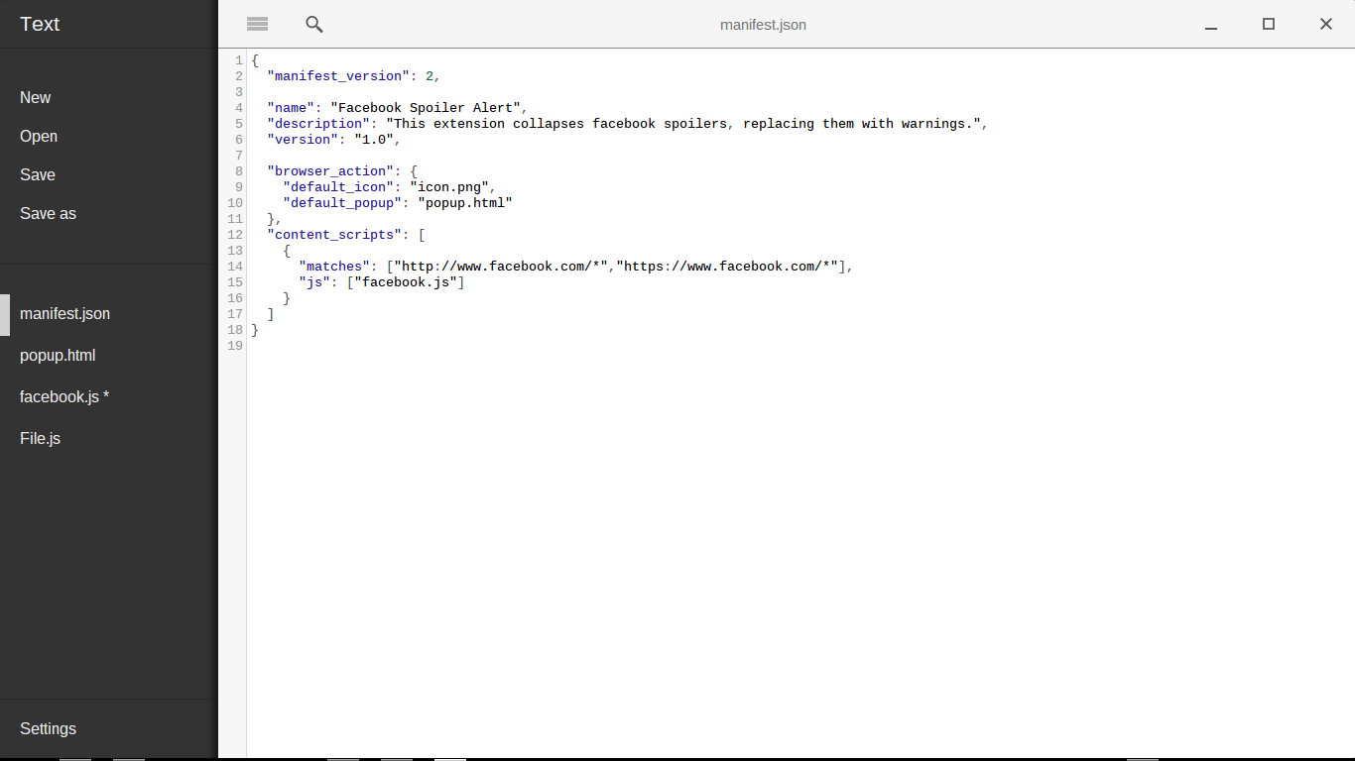
Task: Click the "version" key in line 6
Action: click(x=303, y=140)
